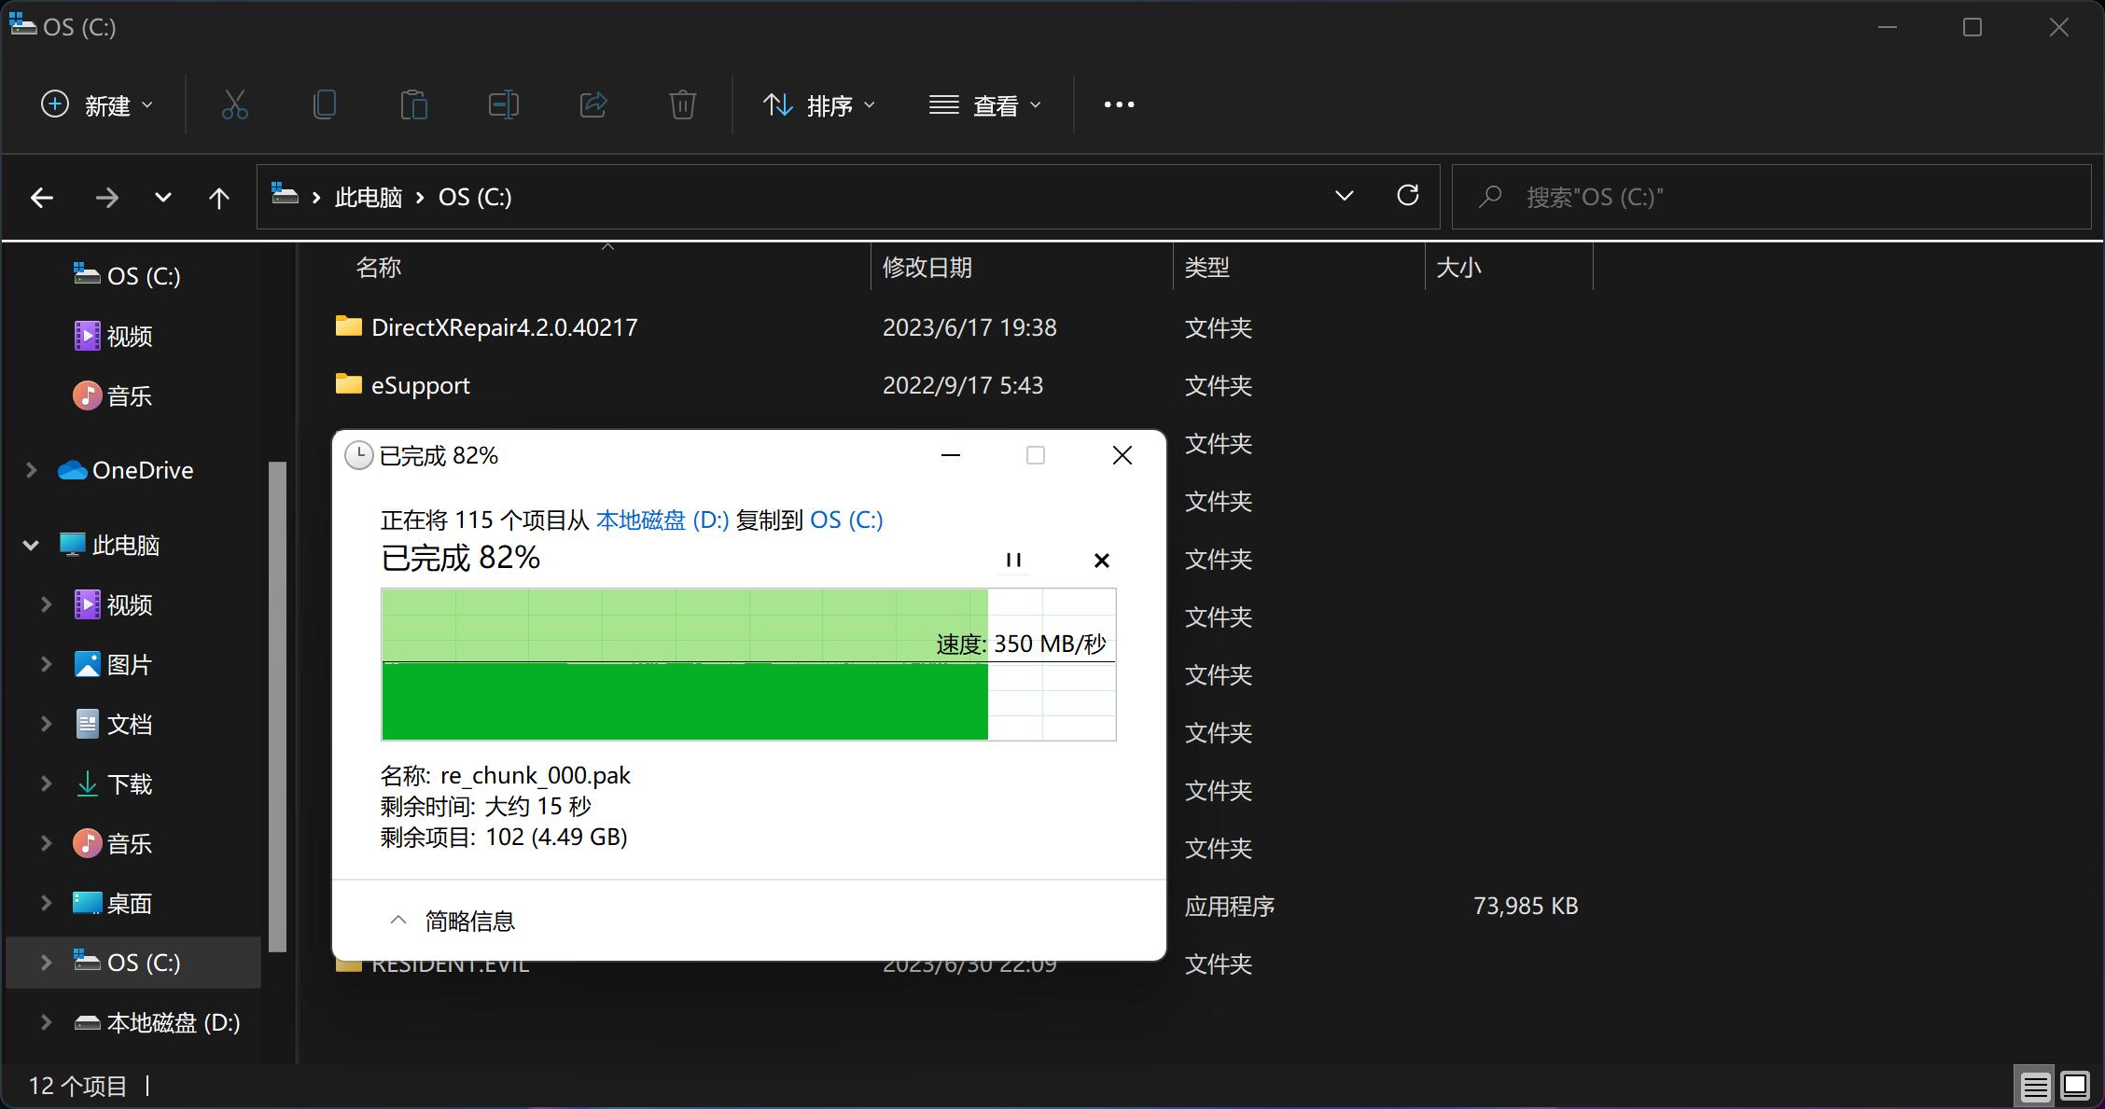Collapse details via 简略信息 chevron
2105x1109 pixels.
(x=398, y=921)
